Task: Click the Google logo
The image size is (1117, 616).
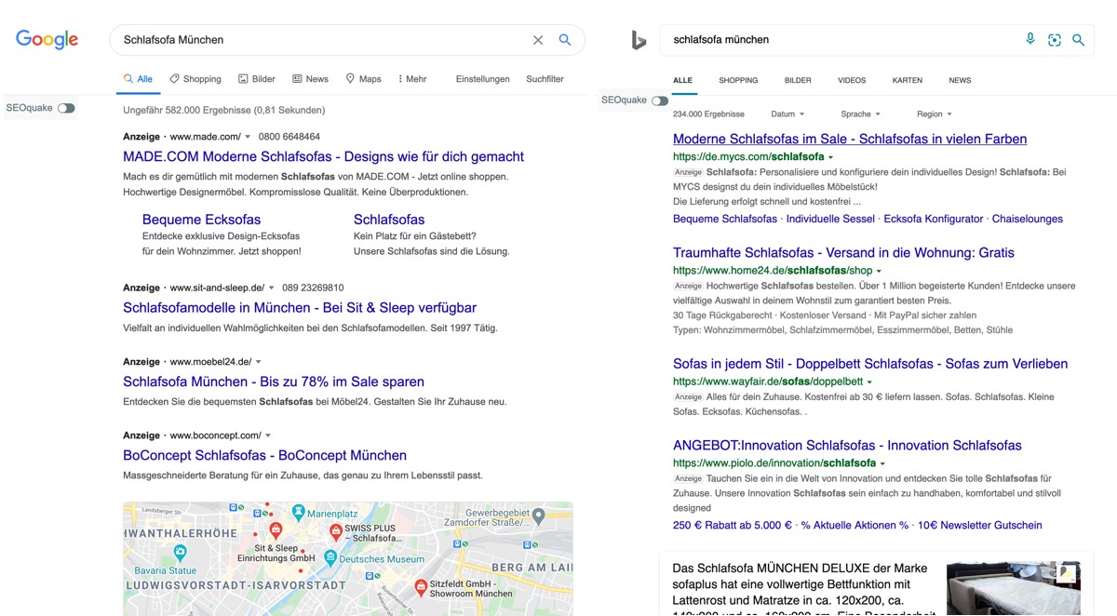Action: click(47, 39)
